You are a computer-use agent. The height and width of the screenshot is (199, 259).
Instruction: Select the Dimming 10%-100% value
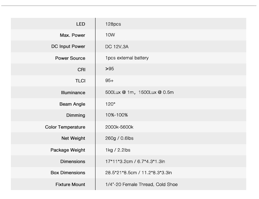click(117, 115)
